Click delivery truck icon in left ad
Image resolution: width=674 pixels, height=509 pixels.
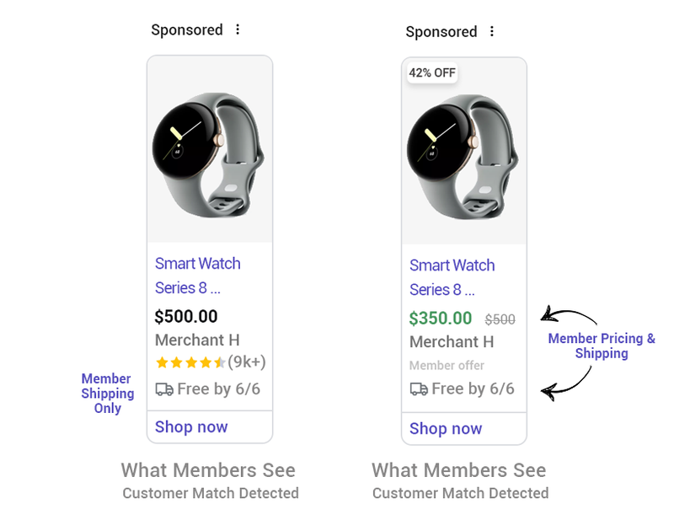click(164, 389)
